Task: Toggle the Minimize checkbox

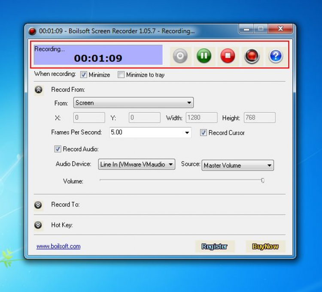Action: (83, 75)
